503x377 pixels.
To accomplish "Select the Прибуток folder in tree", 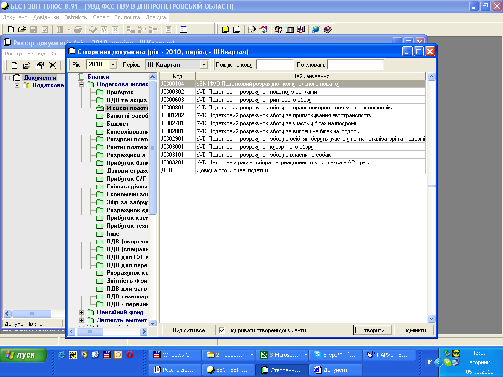I will [119, 92].
